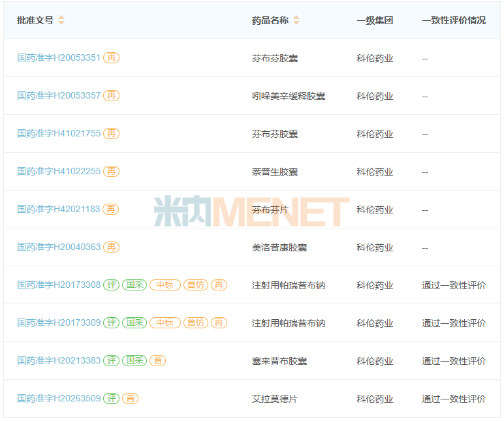This screenshot has width=504, height=421.
Task: Click the 一级集团 column header
Action: [375, 20]
